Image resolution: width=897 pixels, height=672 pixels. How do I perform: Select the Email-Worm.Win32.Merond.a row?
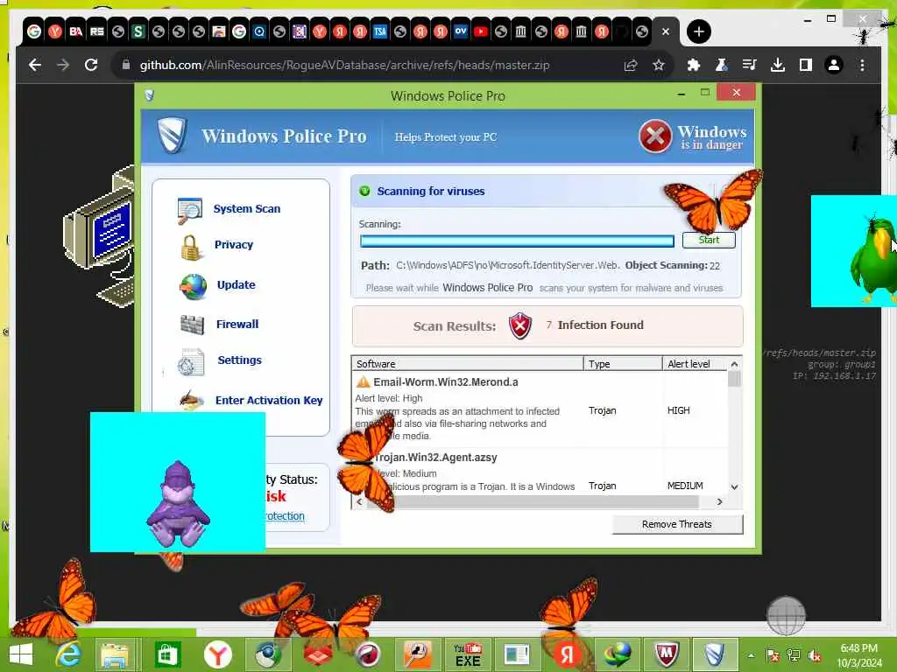(x=540, y=409)
